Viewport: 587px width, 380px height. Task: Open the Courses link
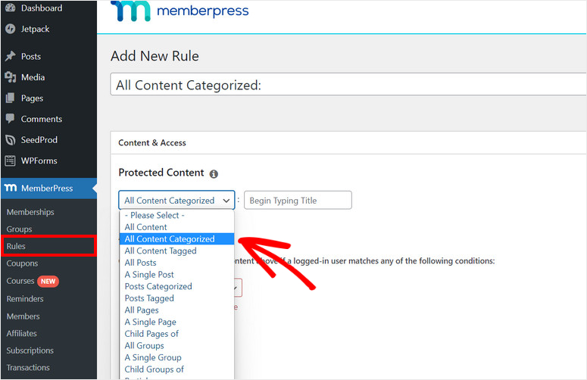click(x=20, y=281)
